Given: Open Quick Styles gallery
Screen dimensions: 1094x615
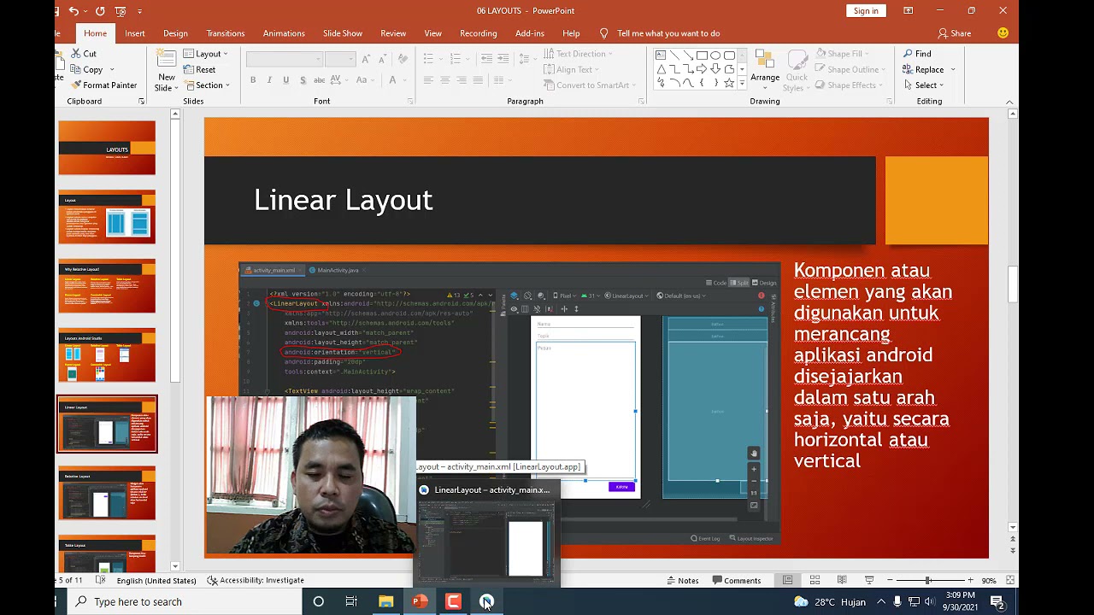Looking at the screenshot, I should (797, 70).
